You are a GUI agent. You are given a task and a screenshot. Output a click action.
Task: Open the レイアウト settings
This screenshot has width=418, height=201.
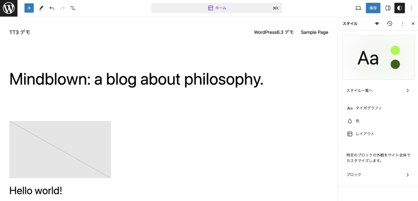[365, 134]
